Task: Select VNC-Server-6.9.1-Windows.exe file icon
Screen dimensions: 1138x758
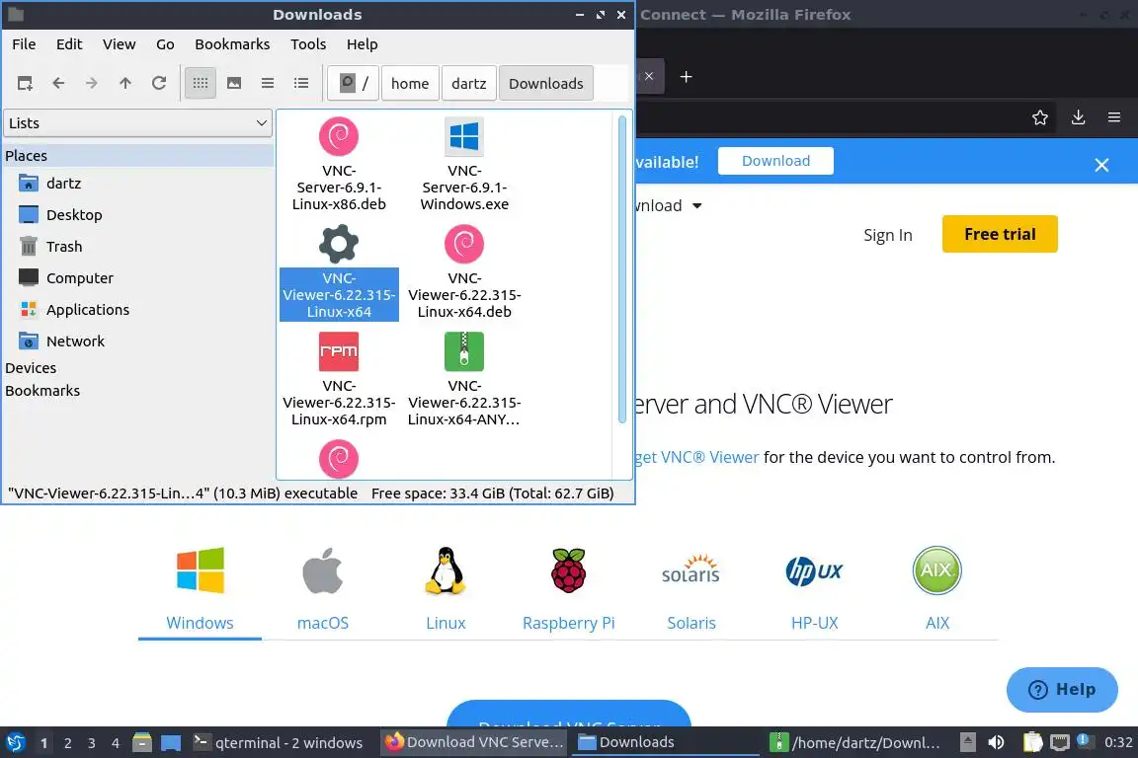Action: pyautogui.click(x=464, y=136)
